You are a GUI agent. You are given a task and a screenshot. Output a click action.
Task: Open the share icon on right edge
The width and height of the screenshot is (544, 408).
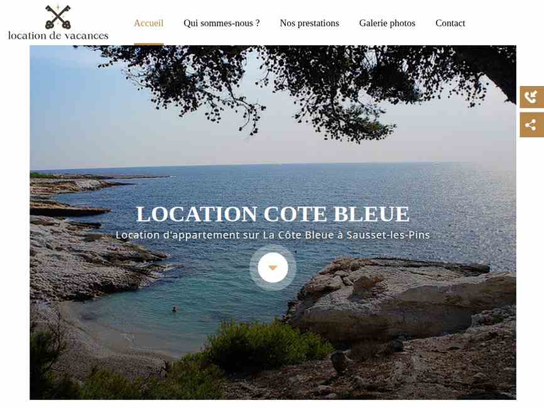(x=532, y=125)
